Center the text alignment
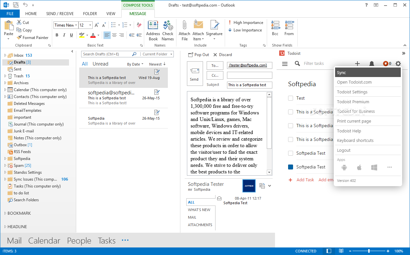This screenshot has width=410, height=255. (114, 35)
